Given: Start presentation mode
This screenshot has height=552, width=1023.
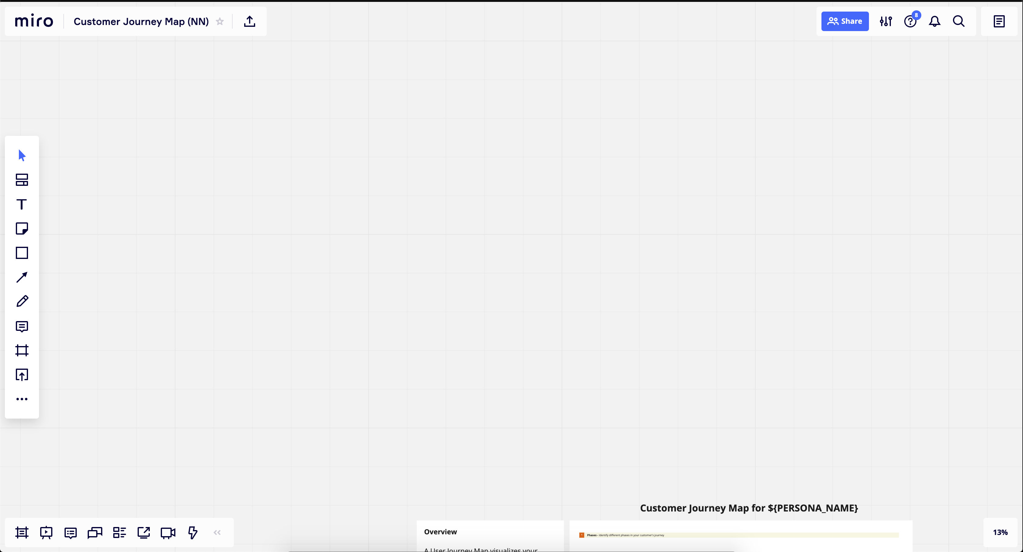Looking at the screenshot, I should click(x=46, y=533).
